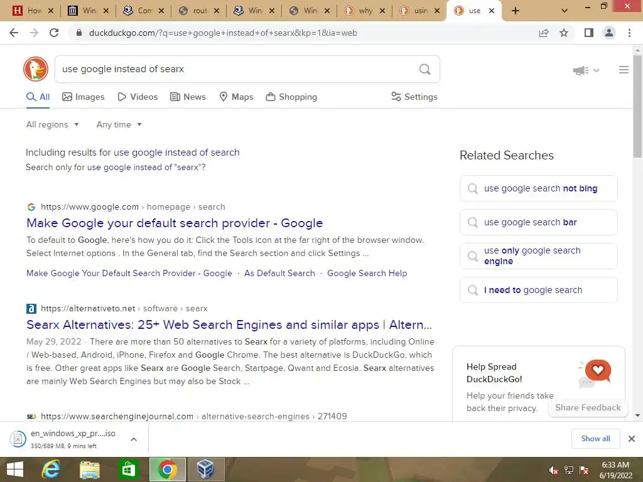643x482 pixels.
Task: Click the Action Center flag icon
Action: click(x=584, y=470)
